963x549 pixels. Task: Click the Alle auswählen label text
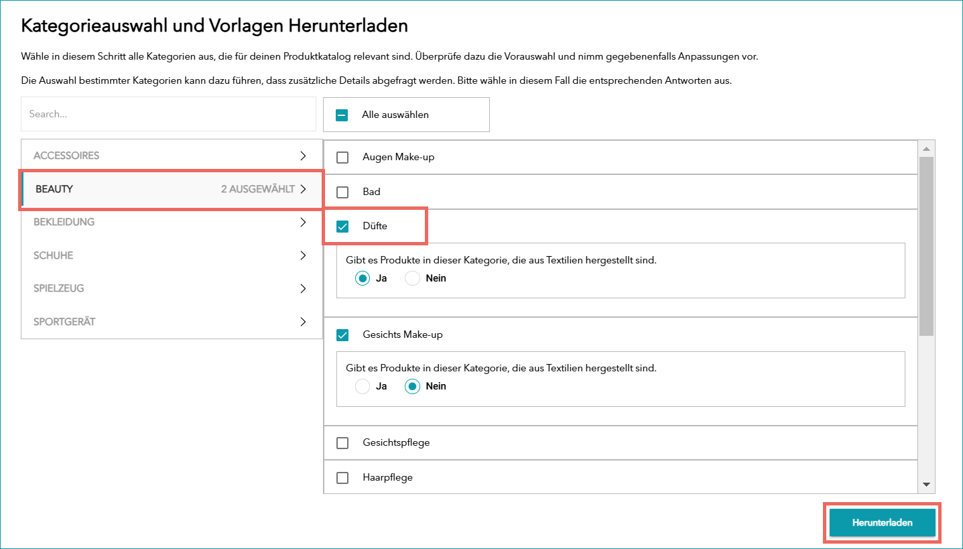pyautogui.click(x=395, y=115)
